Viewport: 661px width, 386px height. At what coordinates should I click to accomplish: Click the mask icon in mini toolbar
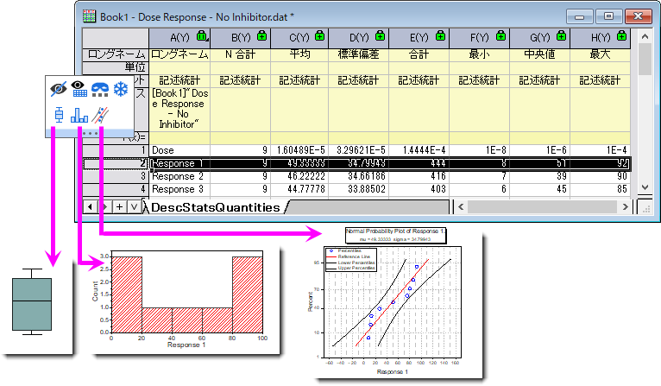coord(100,89)
